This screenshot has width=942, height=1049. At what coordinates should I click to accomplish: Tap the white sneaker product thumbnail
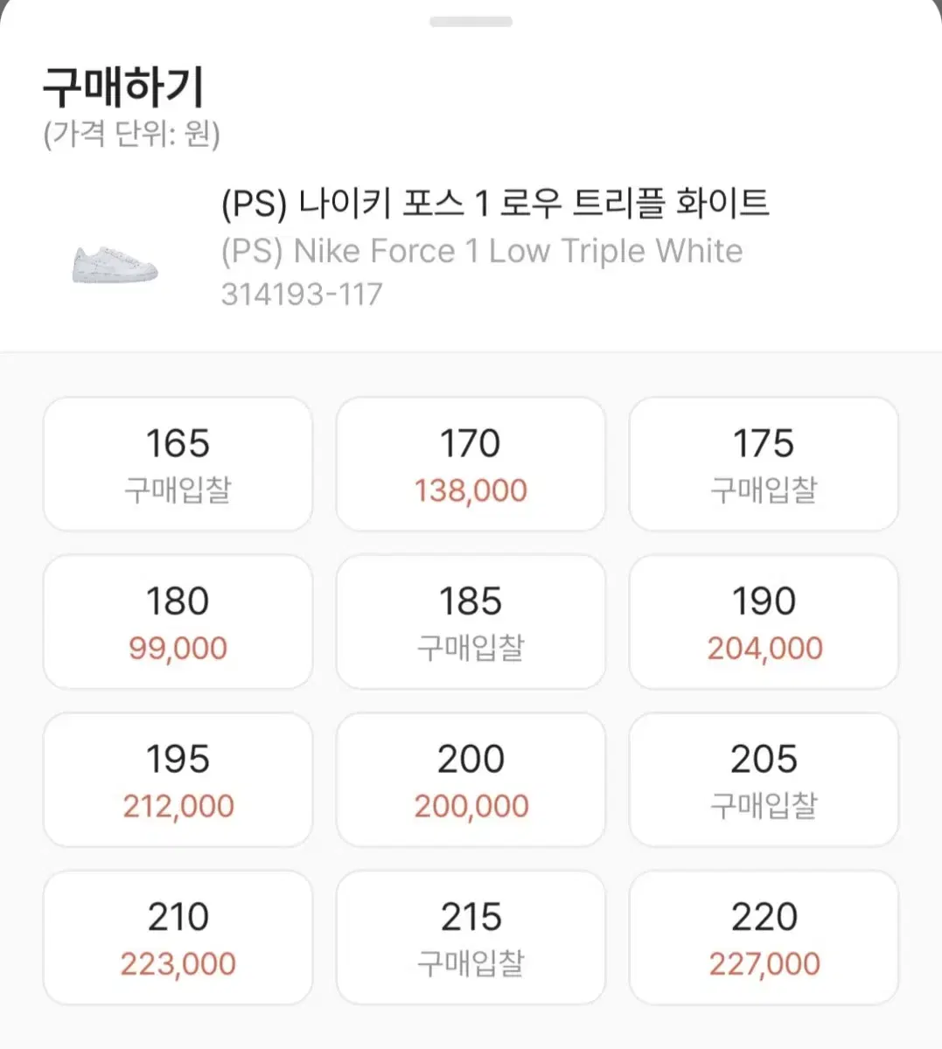(x=115, y=263)
